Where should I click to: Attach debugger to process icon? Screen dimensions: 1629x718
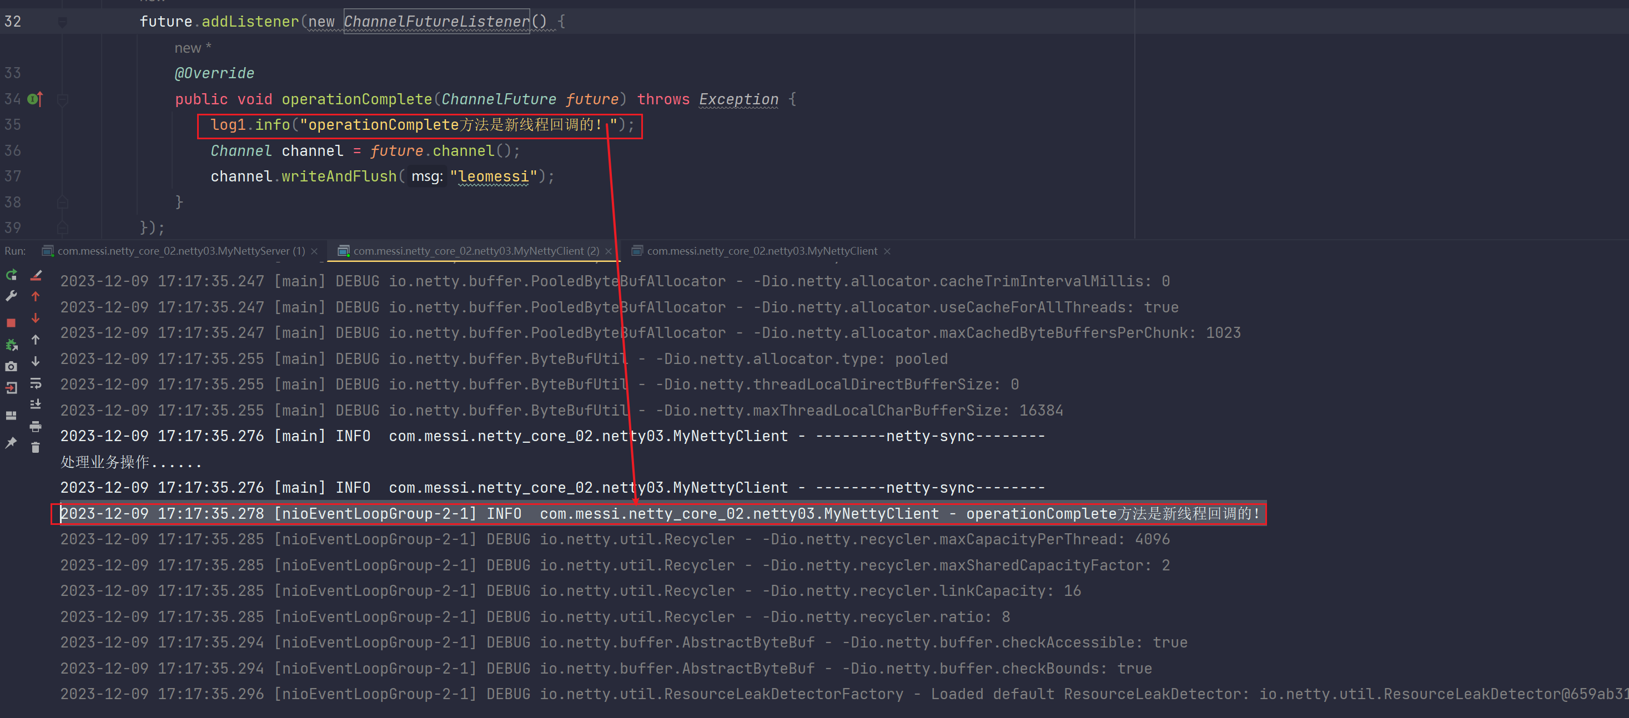point(11,345)
